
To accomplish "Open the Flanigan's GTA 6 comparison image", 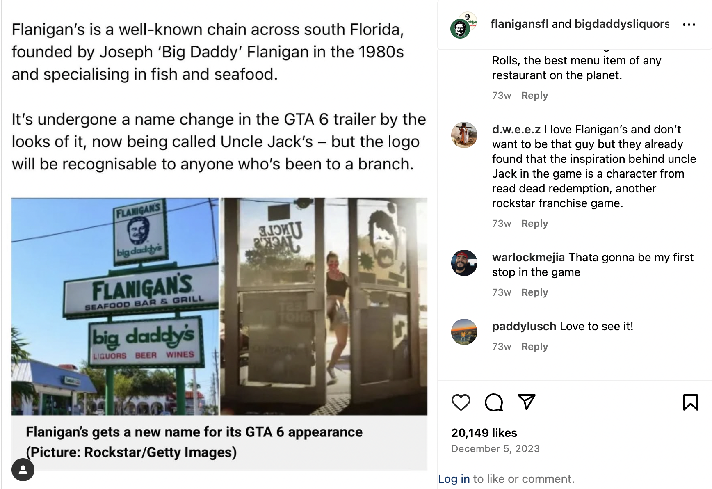I will coord(219,306).
